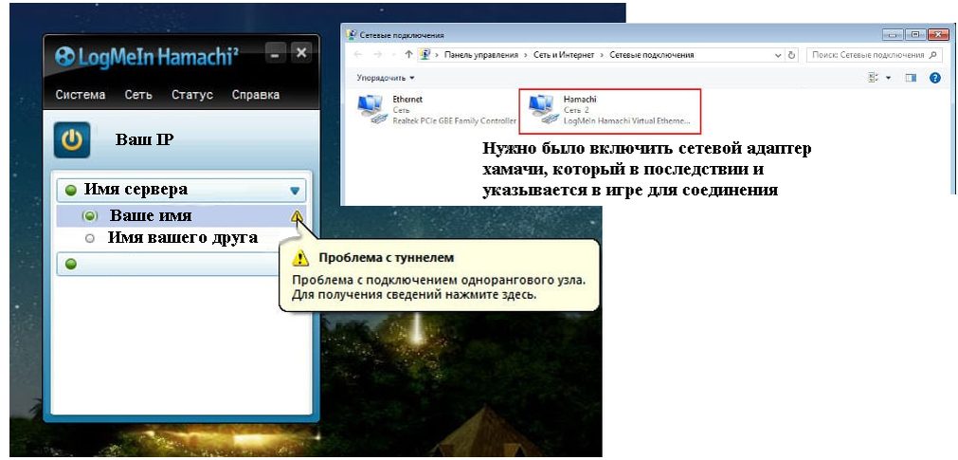This screenshot has height=460, width=958.
Task: Open the Сеть menu in Hamachi
Action: [138, 95]
